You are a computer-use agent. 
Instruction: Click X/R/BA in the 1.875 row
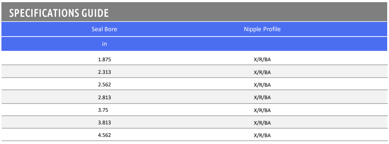pyautogui.click(x=262, y=59)
